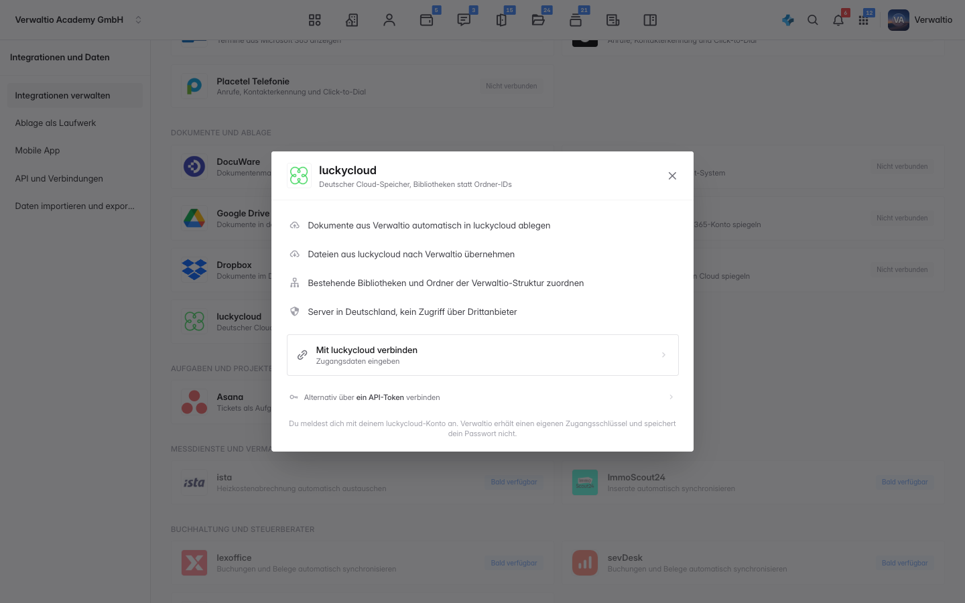This screenshot has width=965, height=603.
Task: Click text Server in Deutschland, kein Zugriff
Action: pyautogui.click(x=412, y=312)
